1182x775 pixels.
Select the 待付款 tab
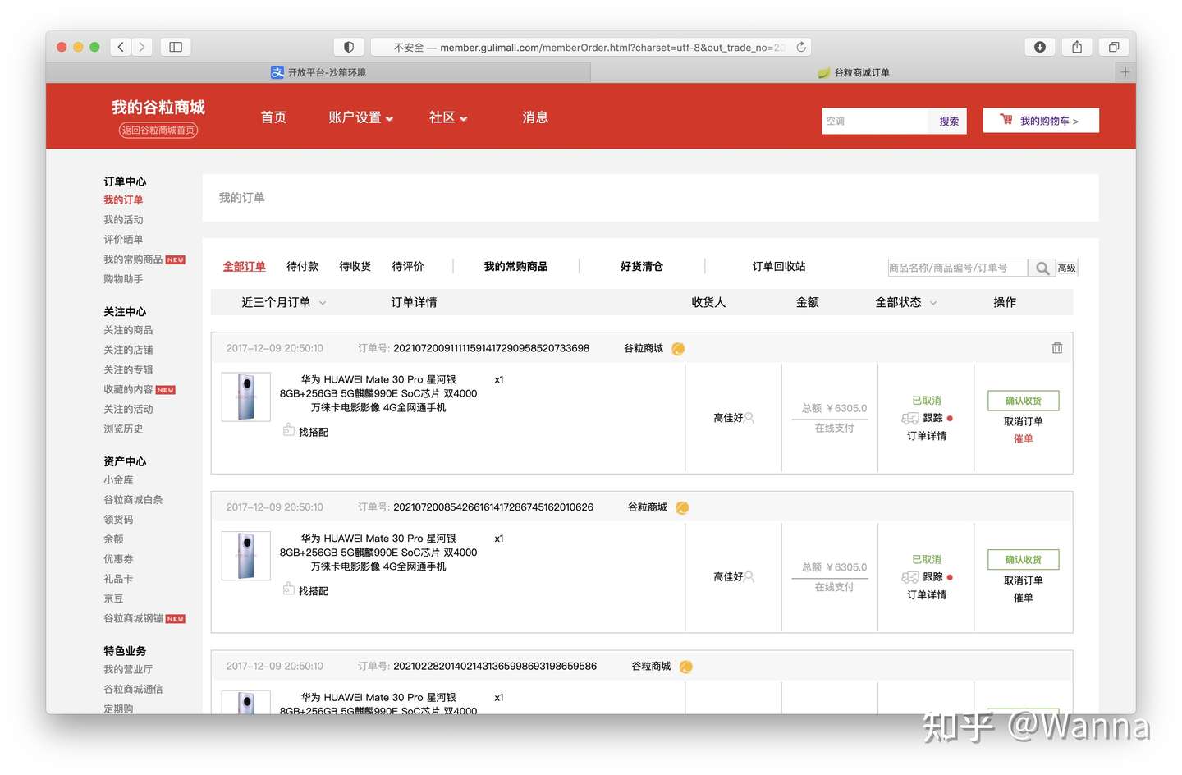[302, 267]
